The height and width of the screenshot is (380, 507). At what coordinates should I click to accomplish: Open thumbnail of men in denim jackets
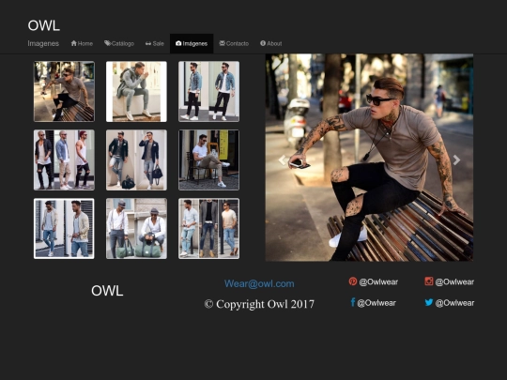coord(208,91)
